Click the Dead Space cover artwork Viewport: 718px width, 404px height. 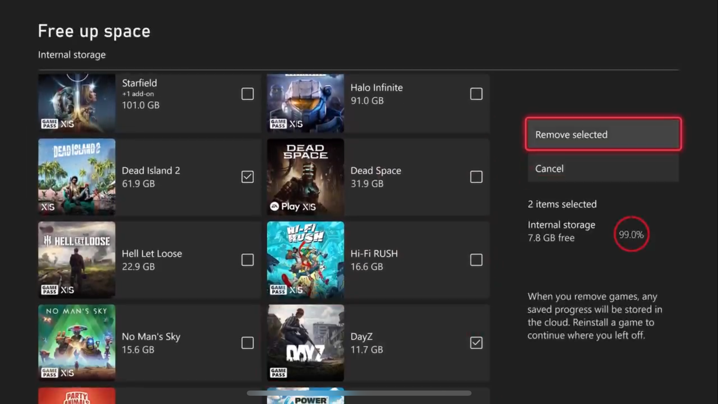pos(305,177)
